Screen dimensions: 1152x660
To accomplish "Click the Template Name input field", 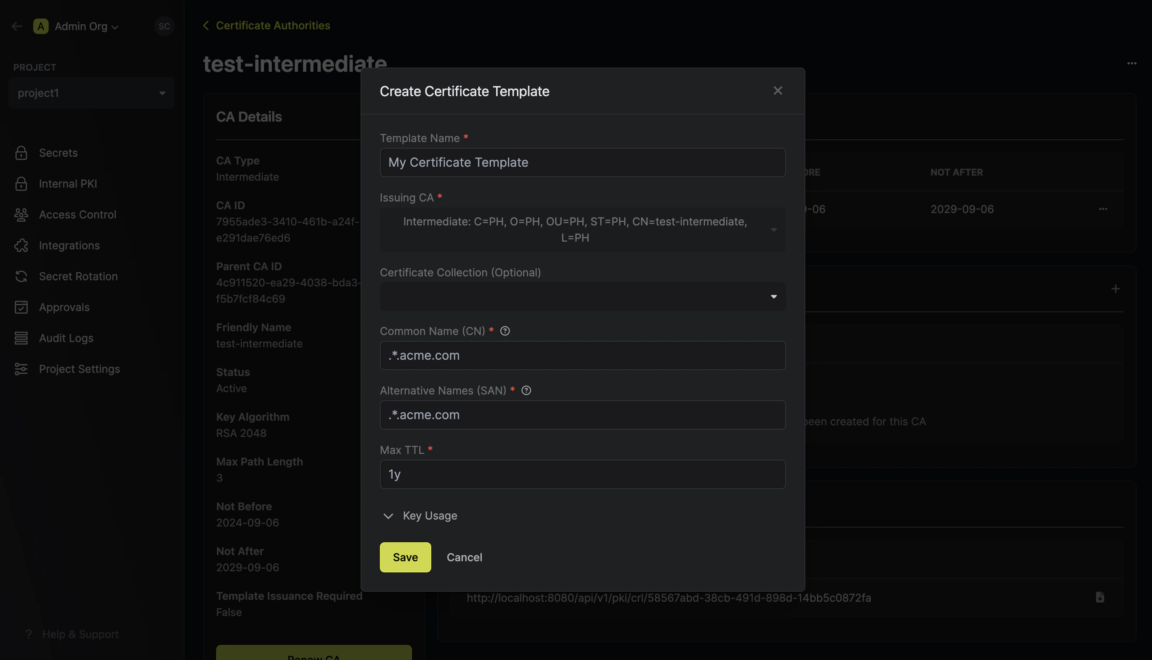I will (583, 162).
